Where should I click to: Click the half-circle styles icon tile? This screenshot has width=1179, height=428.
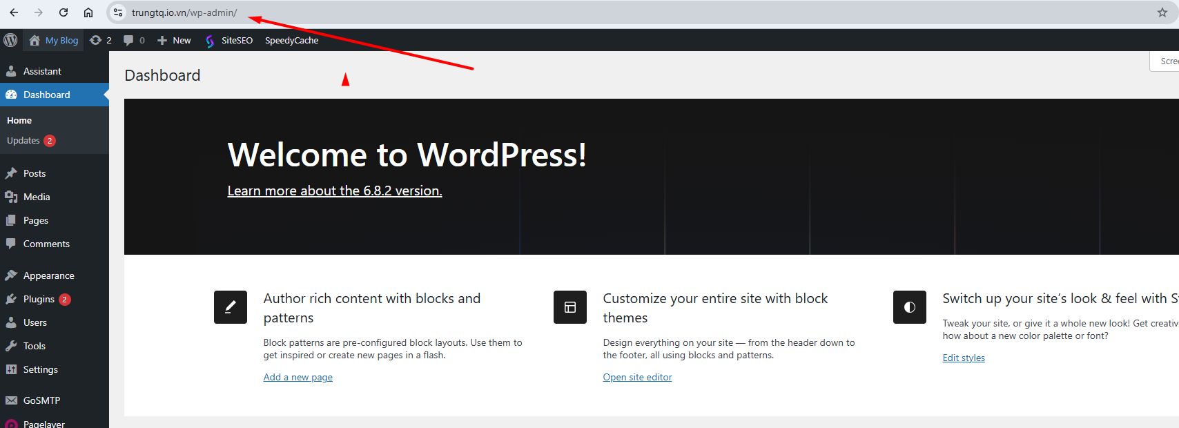pyautogui.click(x=910, y=307)
